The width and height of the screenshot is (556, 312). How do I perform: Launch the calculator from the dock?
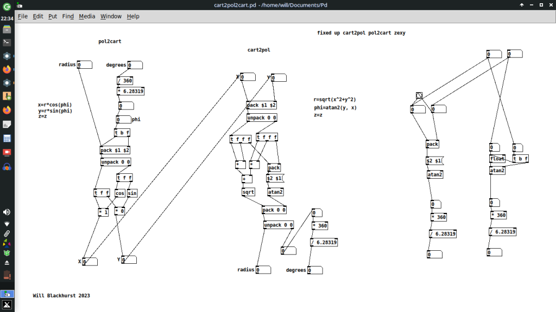click(7, 138)
